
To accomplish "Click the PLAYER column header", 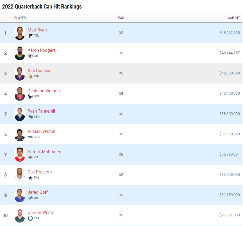I will pos(20,18).
